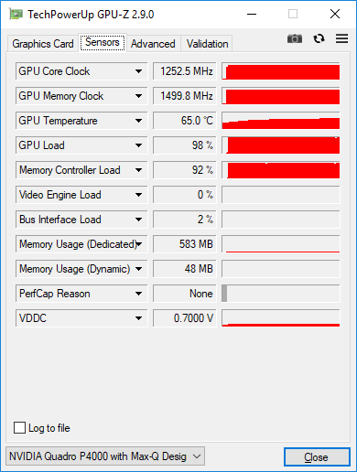
Task: Expand the Memory Usage (Dynamic) dropdown
Action: [x=138, y=269]
